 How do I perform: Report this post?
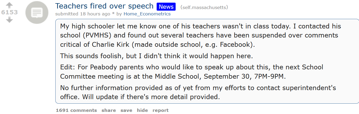click(161, 110)
